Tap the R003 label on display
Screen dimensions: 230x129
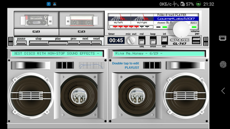coord(194,23)
